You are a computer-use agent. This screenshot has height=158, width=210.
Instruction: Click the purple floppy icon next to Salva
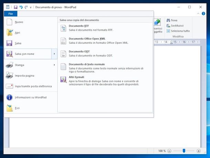(9, 43)
